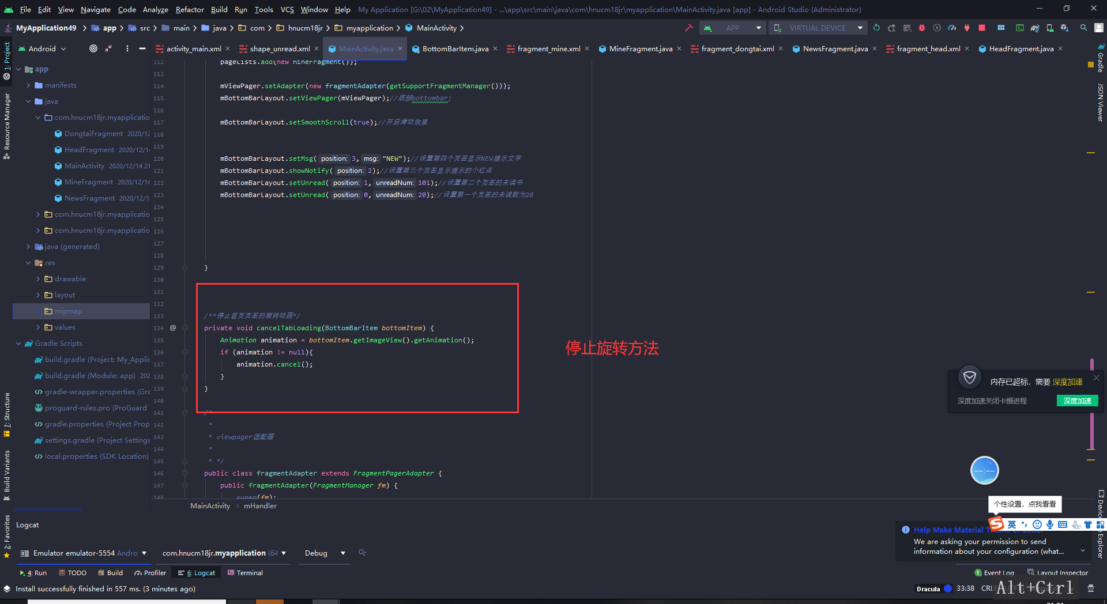Image resolution: width=1107 pixels, height=604 pixels.
Task: Click the Sogou input method S icon
Action: coord(996,524)
